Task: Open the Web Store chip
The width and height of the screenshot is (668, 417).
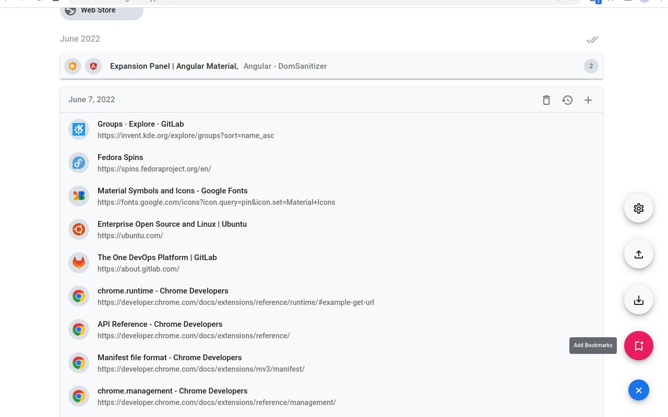Action: pyautogui.click(x=102, y=10)
